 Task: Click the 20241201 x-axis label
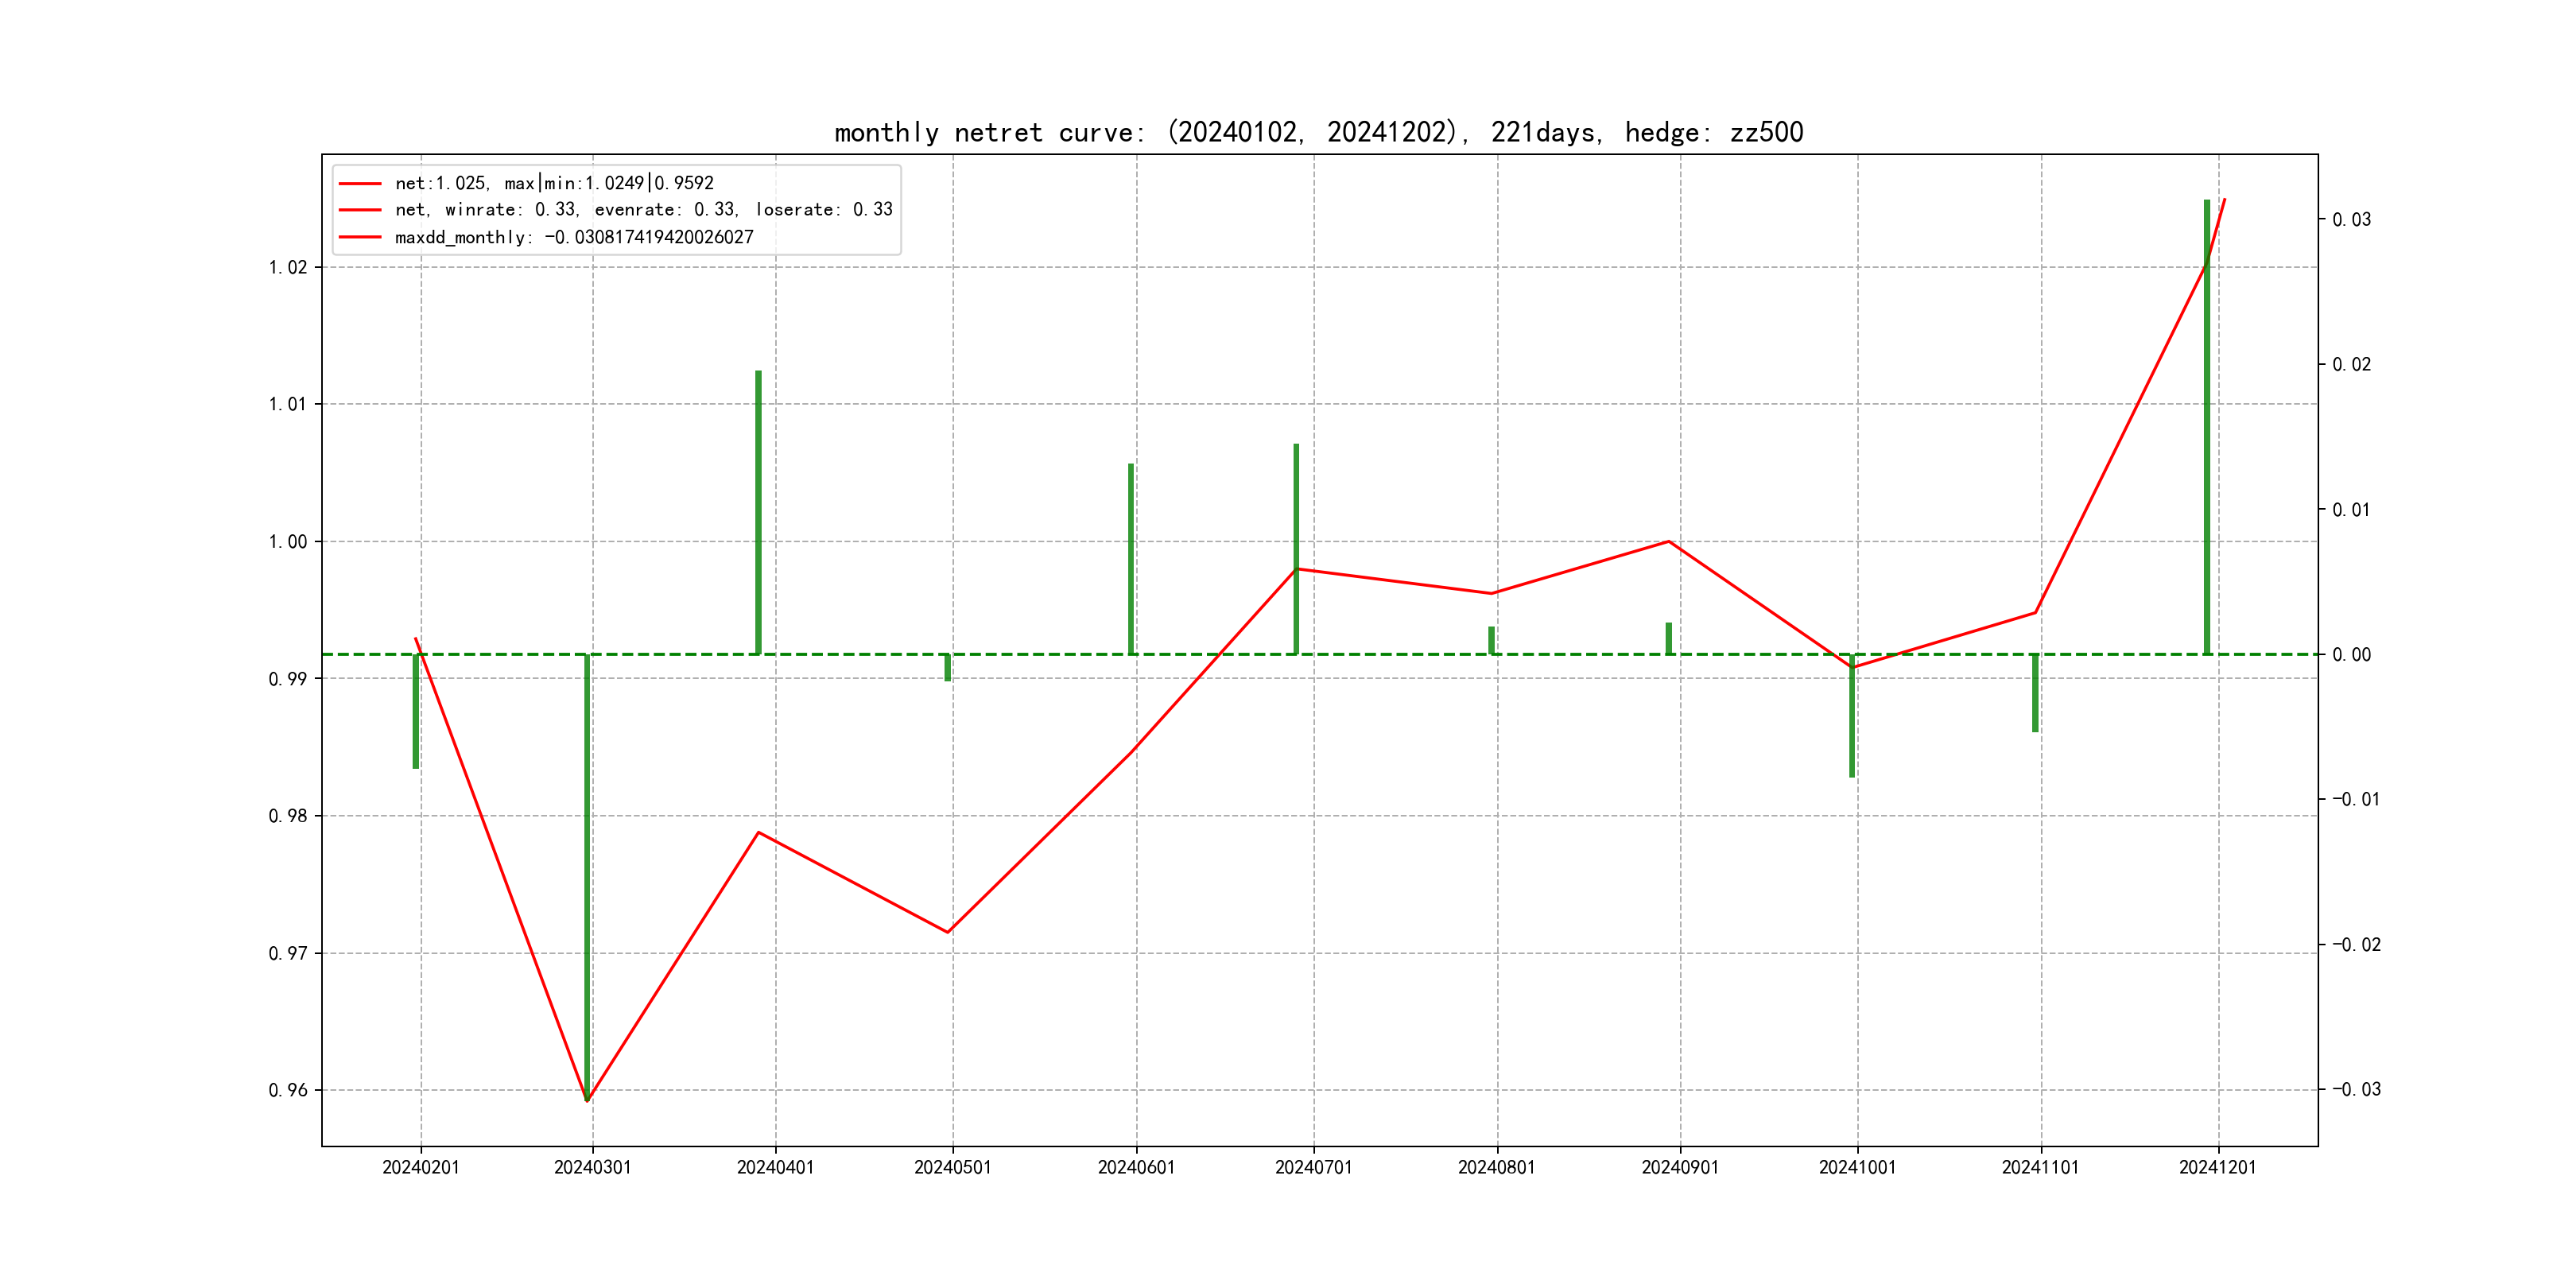pyautogui.click(x=2218, y=1167)
